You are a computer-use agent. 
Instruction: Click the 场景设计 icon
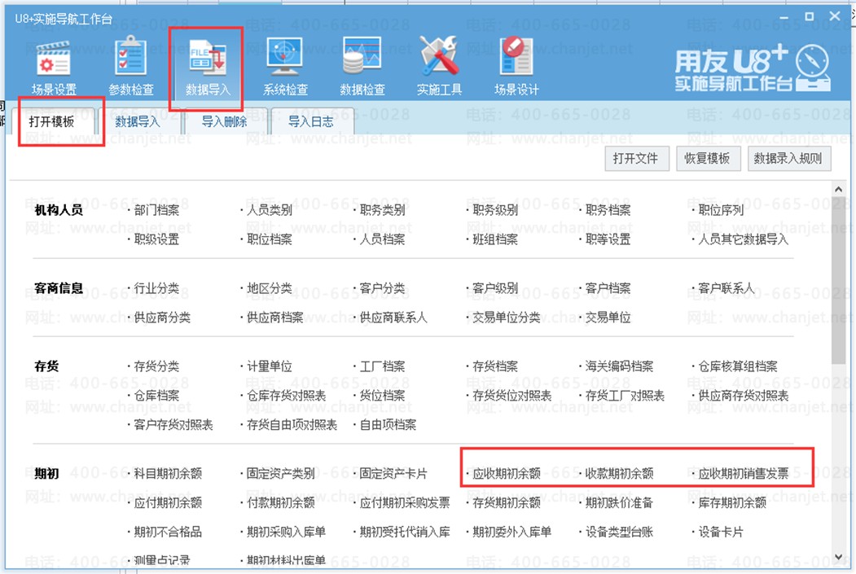click(x=516, y=55)
